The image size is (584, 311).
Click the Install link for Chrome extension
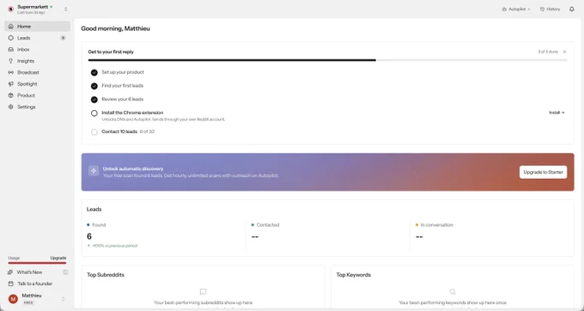pyautogui.click(x=557, y=113)
